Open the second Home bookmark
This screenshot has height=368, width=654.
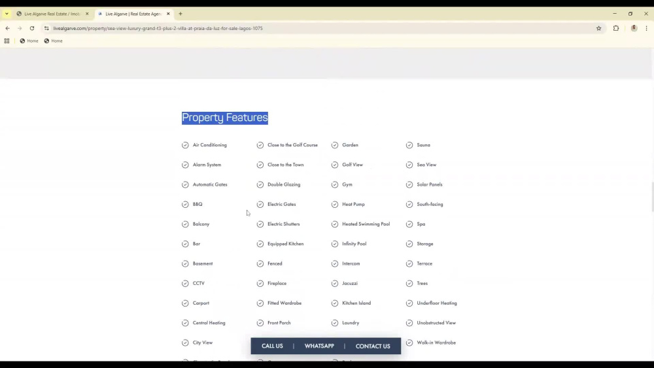click(x=54, y=41)
